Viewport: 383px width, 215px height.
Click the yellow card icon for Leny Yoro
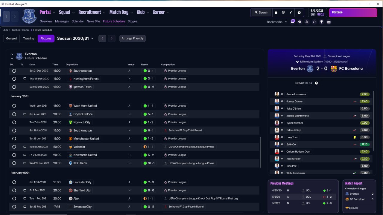click(x=355, y=137)
